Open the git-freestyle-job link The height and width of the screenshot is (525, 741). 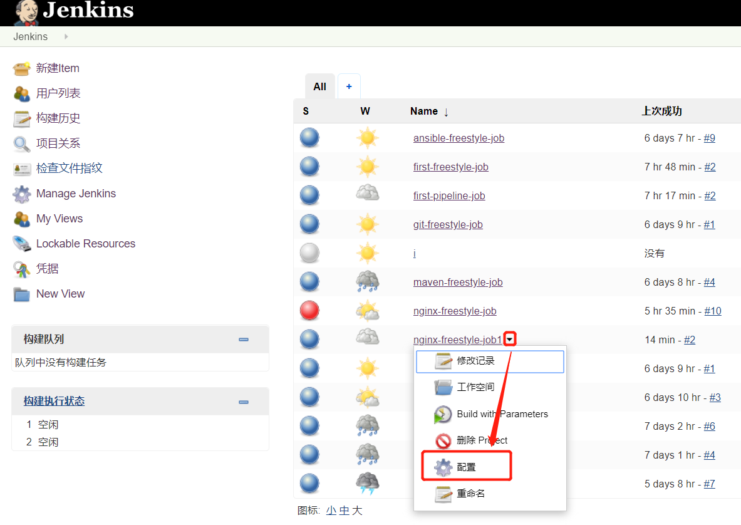coord(448,224)
